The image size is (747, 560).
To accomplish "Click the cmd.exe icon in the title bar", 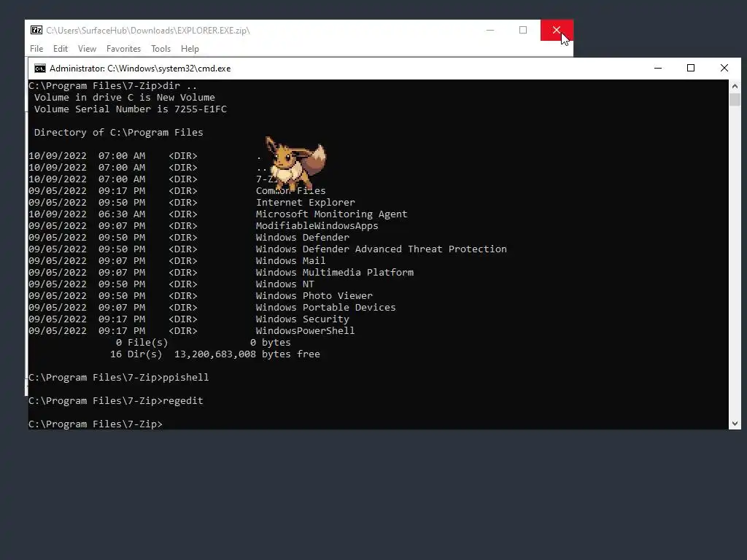I will [x=40, y=69].
